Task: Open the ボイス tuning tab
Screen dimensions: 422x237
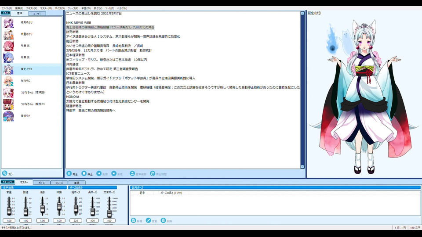Action: tap(41, 183)
